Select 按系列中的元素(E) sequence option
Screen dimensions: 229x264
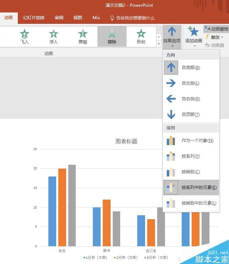(191, 188)
